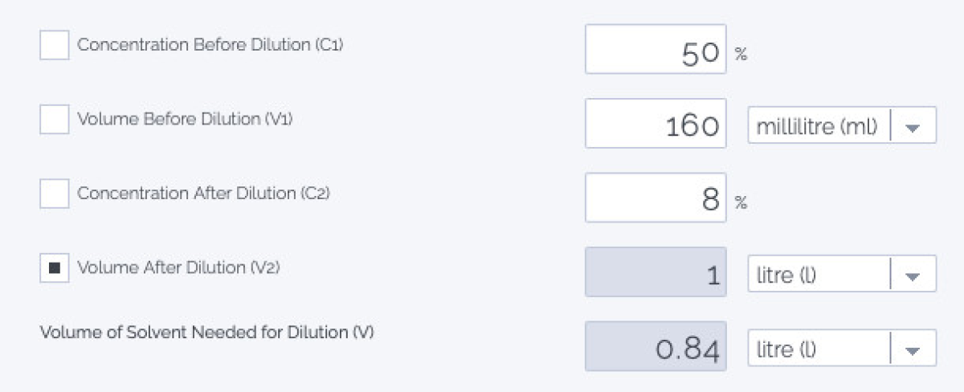Open the down arrow on the solvent unit selector

point(912,350)
